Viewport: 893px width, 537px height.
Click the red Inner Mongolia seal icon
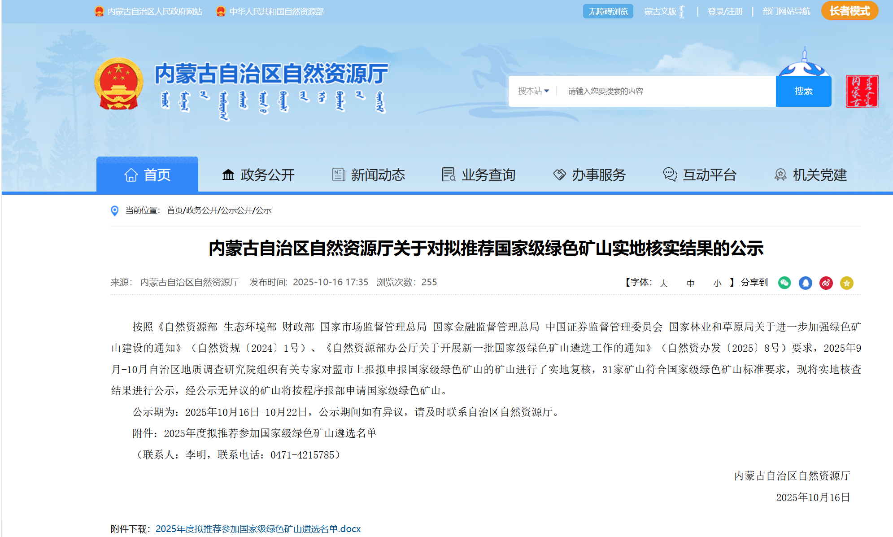point(862,91)
